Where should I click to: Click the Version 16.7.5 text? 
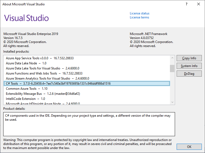point(13,38)
